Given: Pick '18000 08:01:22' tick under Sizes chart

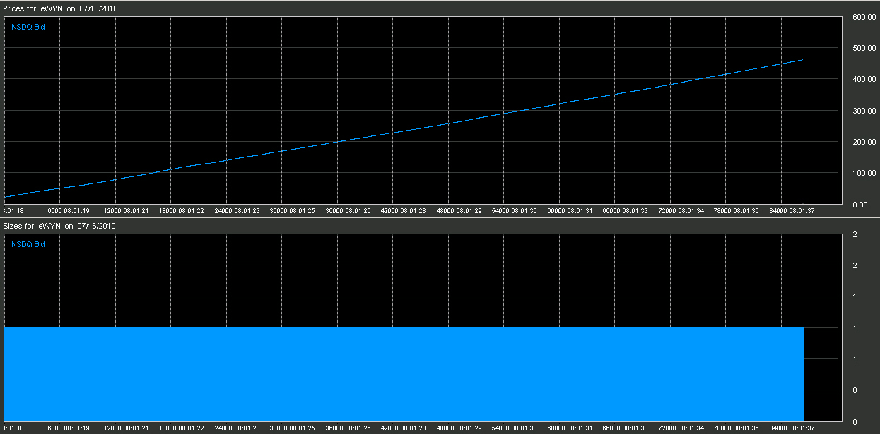Looking at the screenshot, I should [182, 428].
